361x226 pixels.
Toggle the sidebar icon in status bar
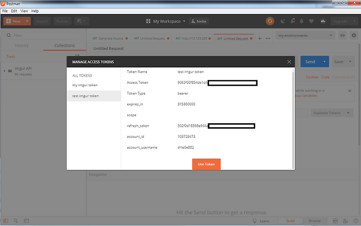point(6,221)
